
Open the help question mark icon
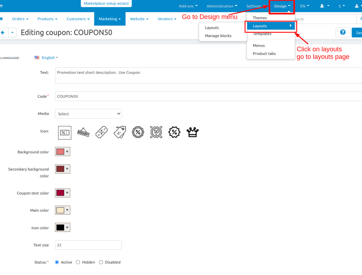[x=343, y=32]
